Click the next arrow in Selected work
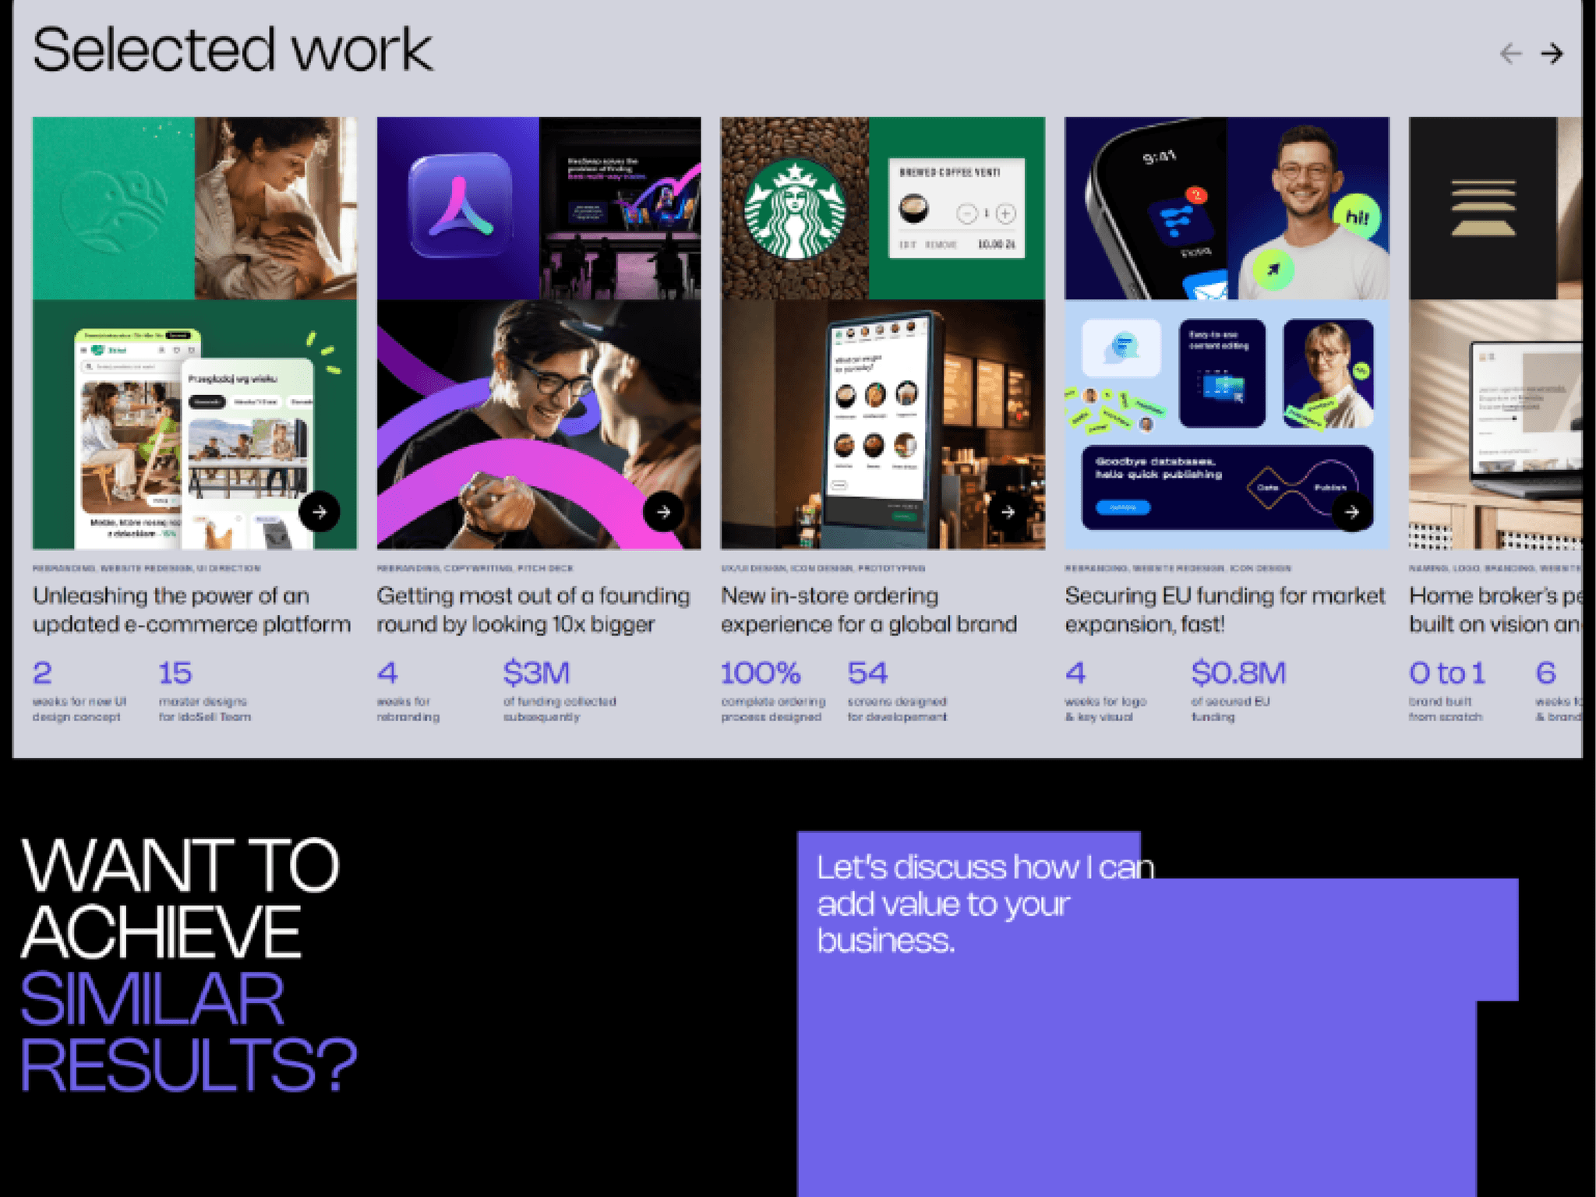The image size is (1596, 1197). 1552,54
